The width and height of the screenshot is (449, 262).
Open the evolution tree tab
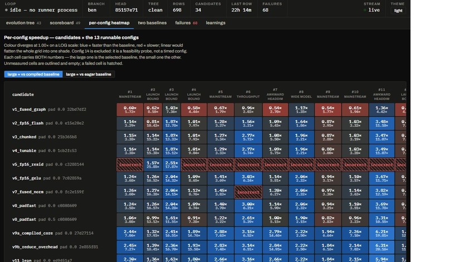(x=23, y=23)
